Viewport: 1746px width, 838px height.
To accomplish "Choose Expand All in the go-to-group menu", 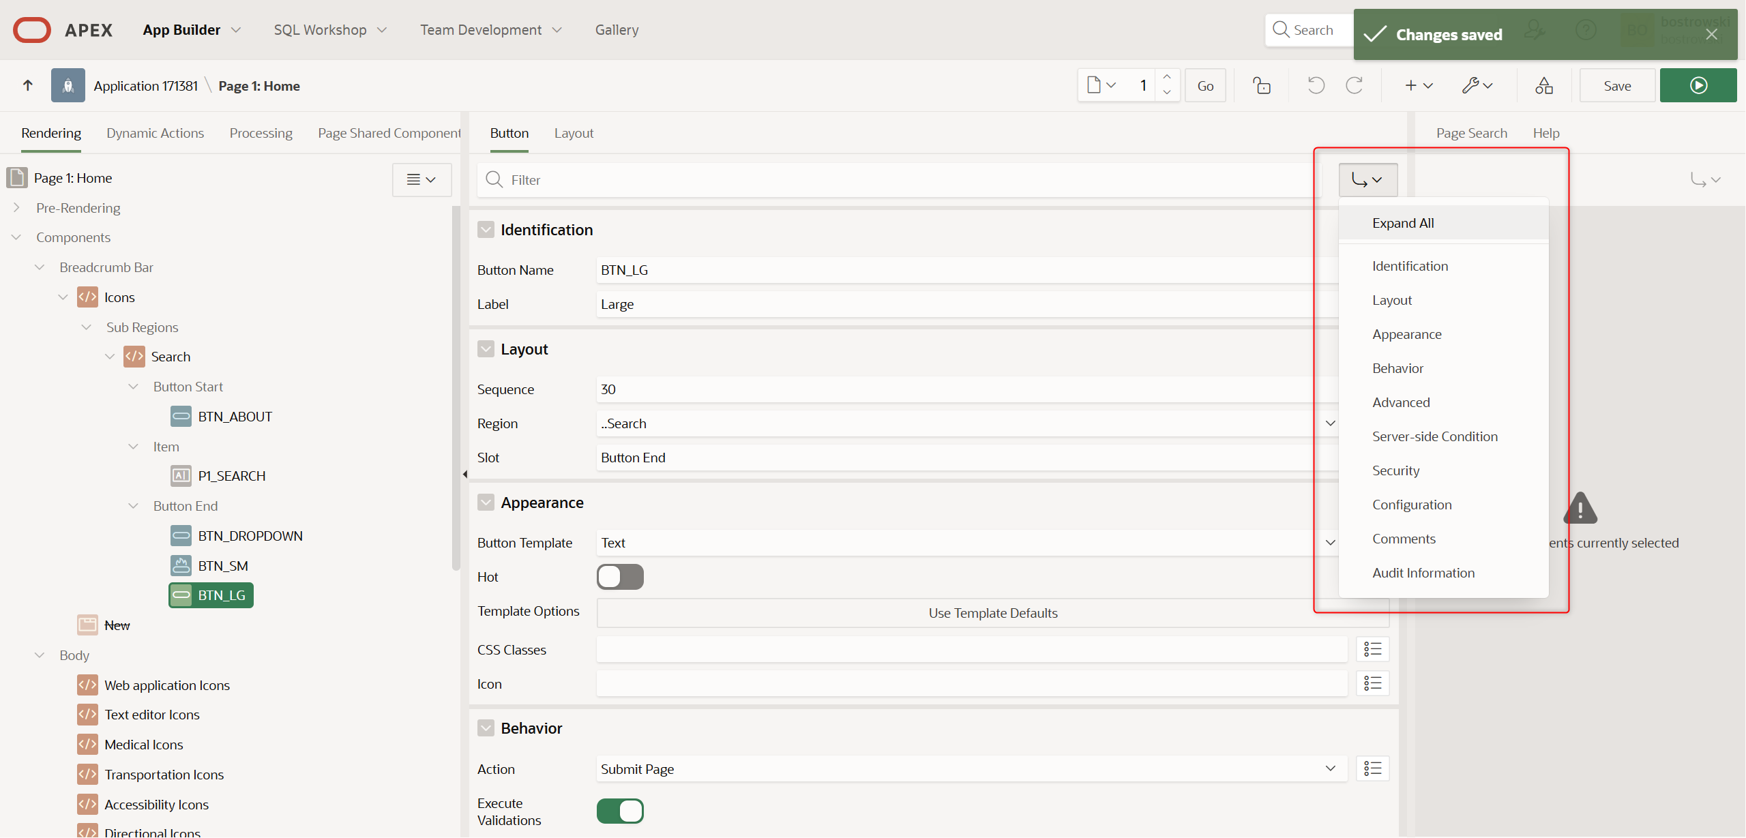I will (x=1403, y=223).
